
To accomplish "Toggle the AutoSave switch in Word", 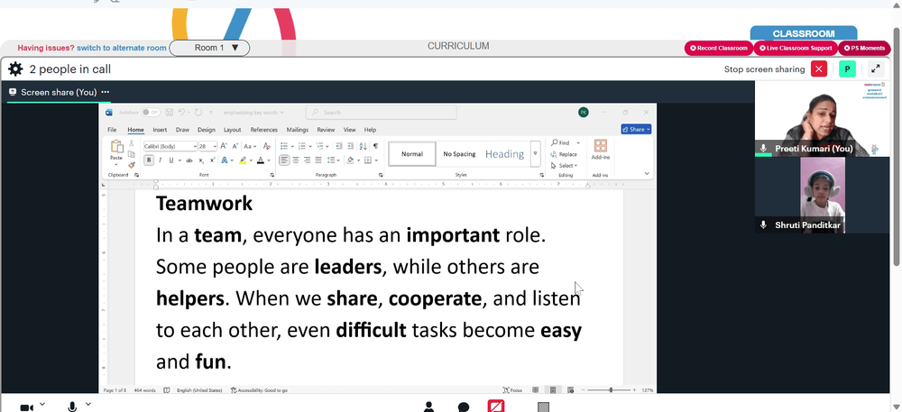I will click(152, 113).
